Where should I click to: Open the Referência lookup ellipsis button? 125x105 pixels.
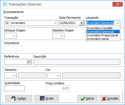click(29, 62)
